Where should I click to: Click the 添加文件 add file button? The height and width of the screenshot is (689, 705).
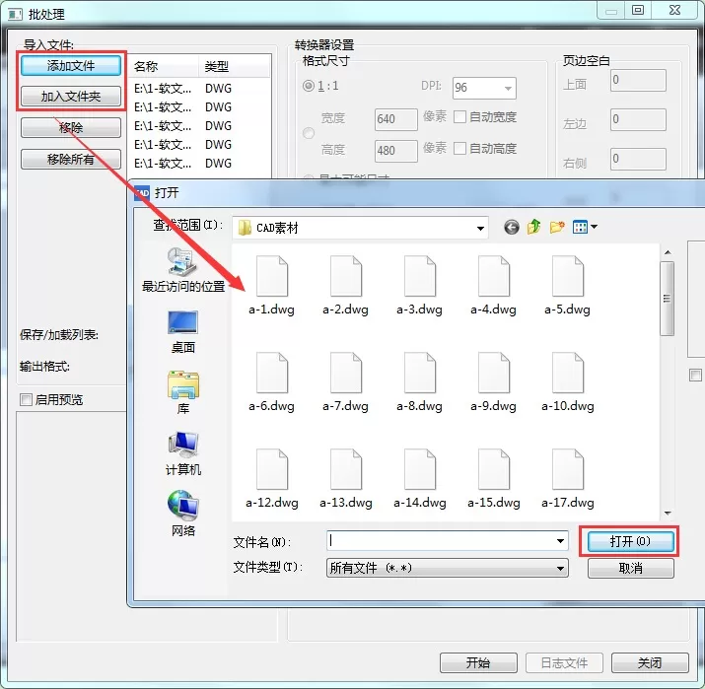[71, 66]
